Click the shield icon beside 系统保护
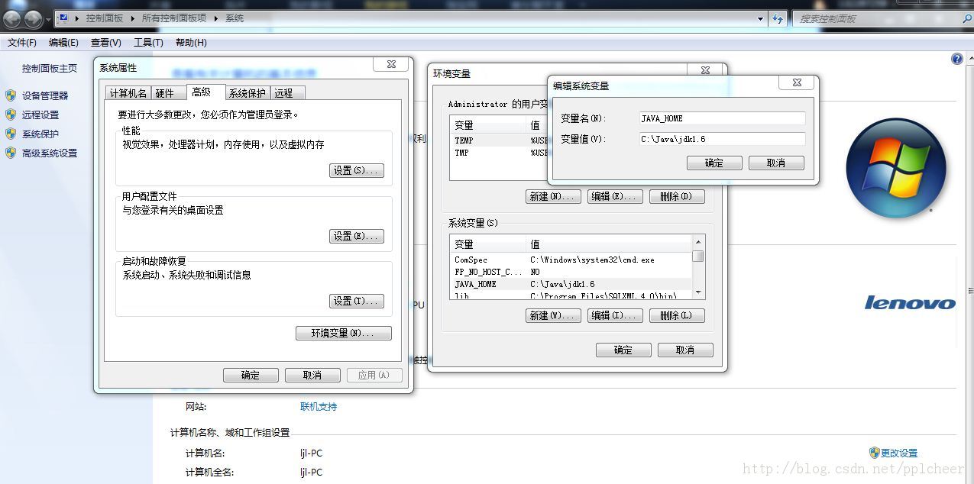 [x=11, y=134]
